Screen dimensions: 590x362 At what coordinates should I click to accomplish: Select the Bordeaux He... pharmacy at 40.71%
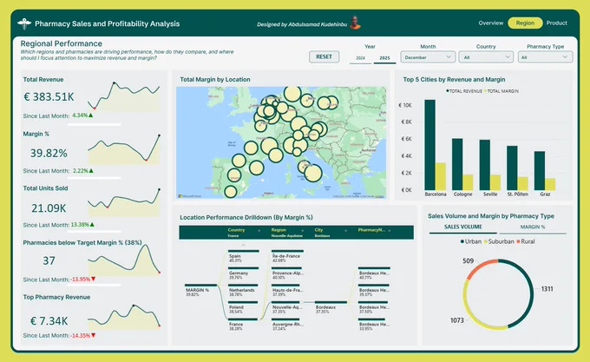[374, 273]
